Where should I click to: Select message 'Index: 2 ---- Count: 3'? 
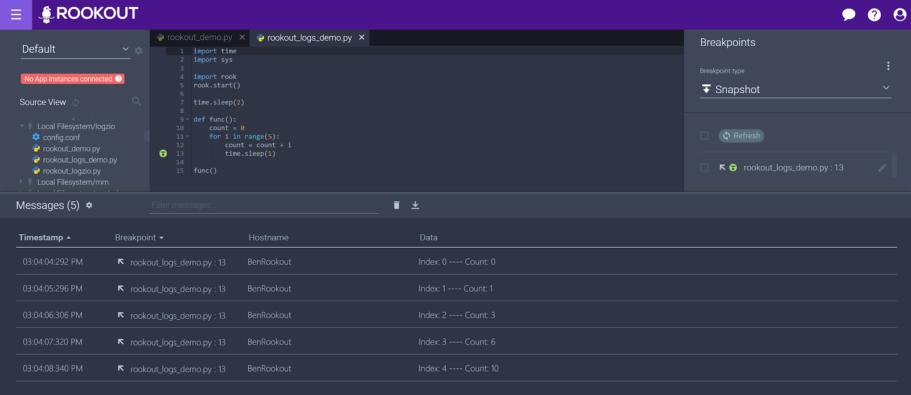[x=457, y=315]
